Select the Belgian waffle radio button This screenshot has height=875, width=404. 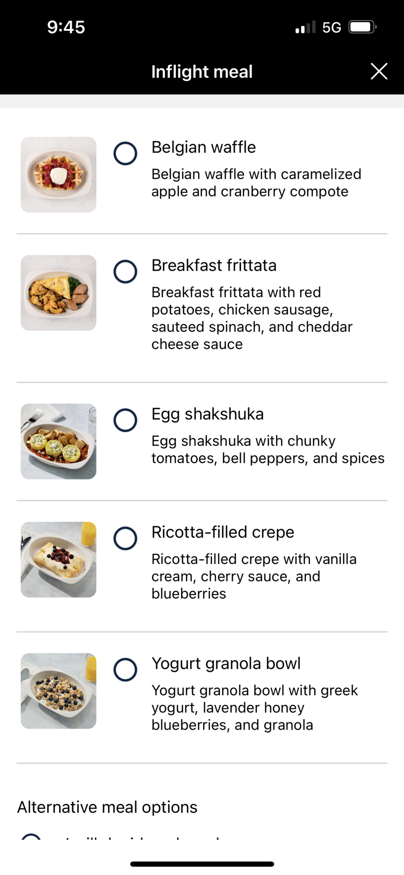125,153
